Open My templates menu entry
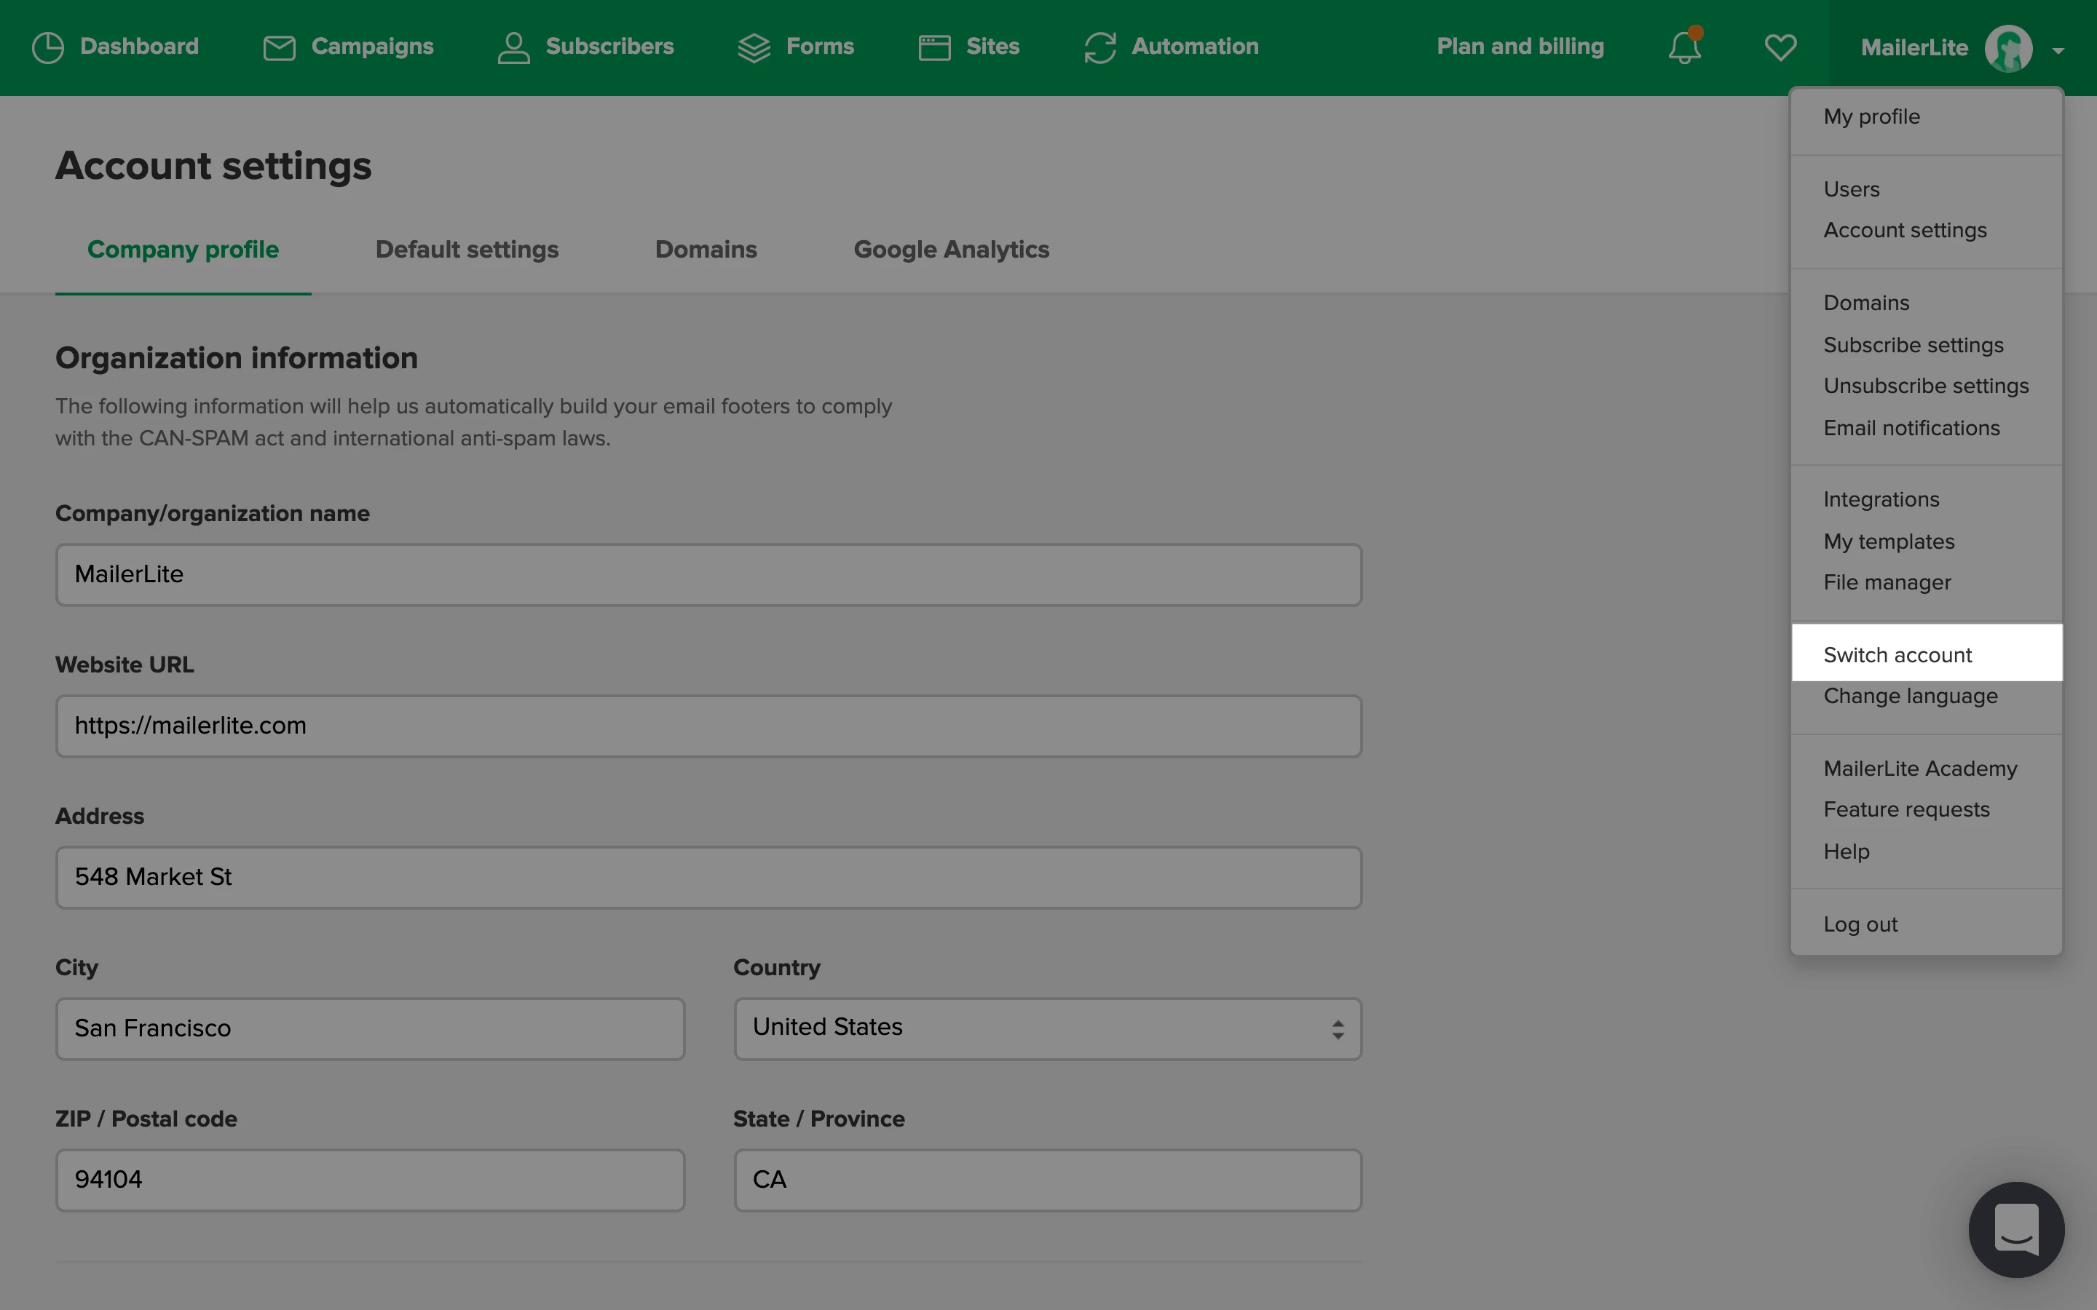2097x1310 pixels. 1888,541
